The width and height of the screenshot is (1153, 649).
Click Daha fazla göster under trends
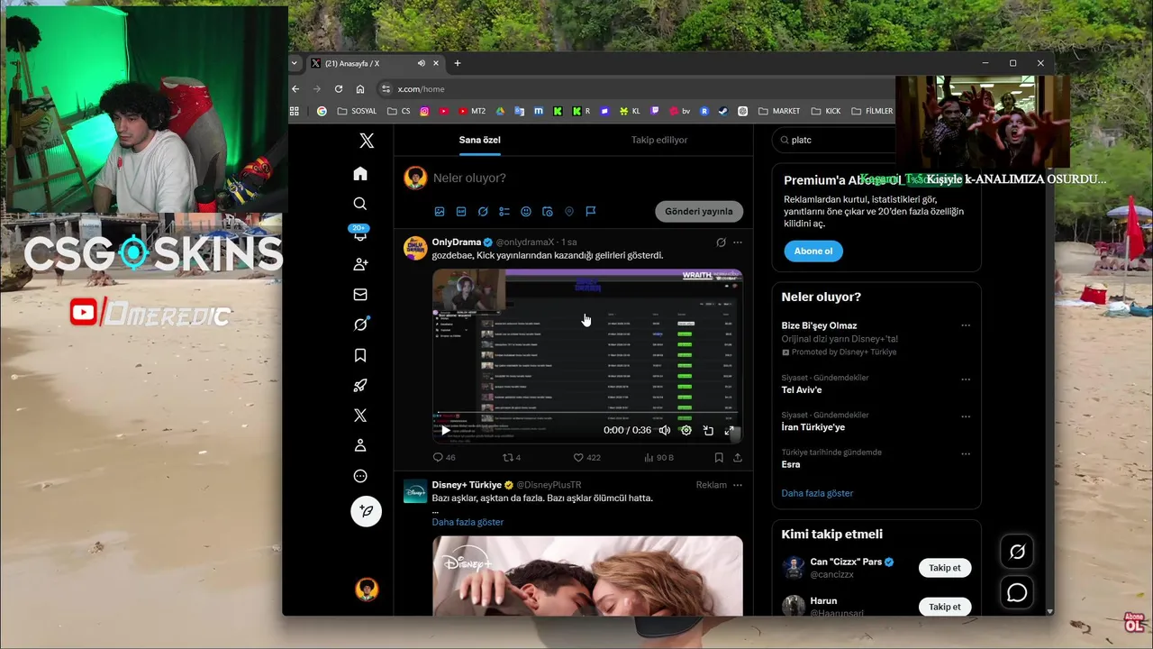pos(817,493)
